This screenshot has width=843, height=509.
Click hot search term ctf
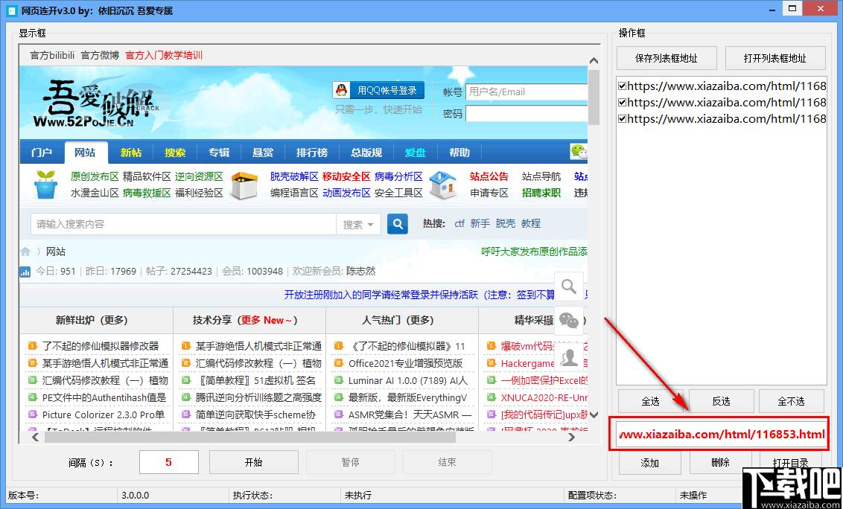coord(459,223)
